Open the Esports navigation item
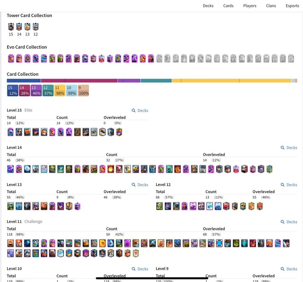 292,6
